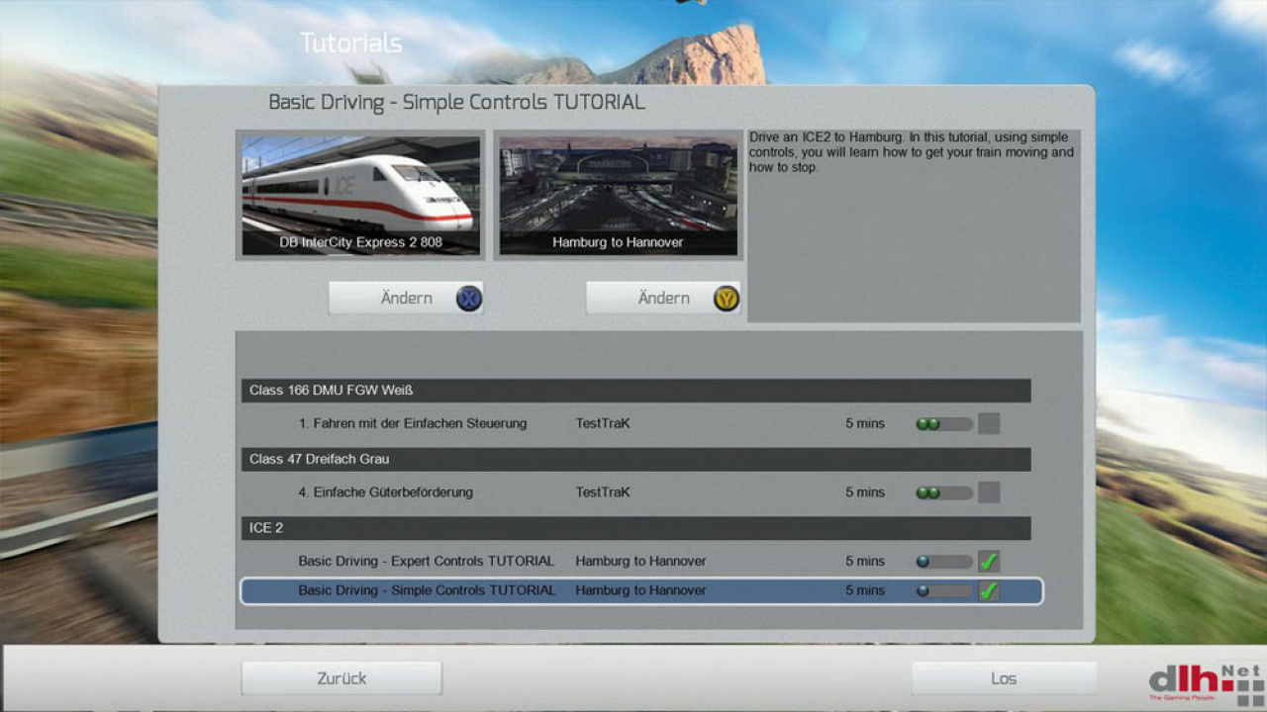Click 5 mins duration in Expert Controls row
Image resolution: width=1267 pixels, height=712 pixels.
(865, 562)
